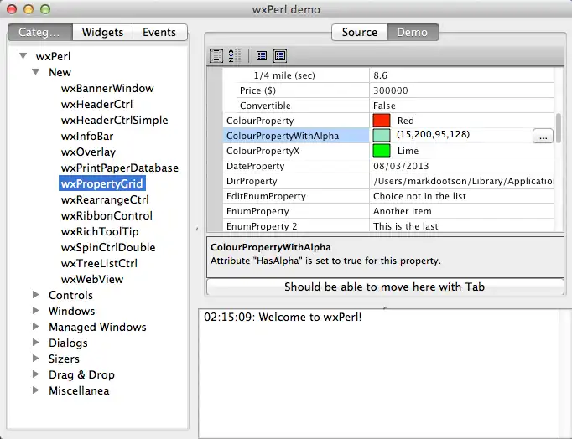Click the property grid vertical scrollbar thumb

(558, 128)
